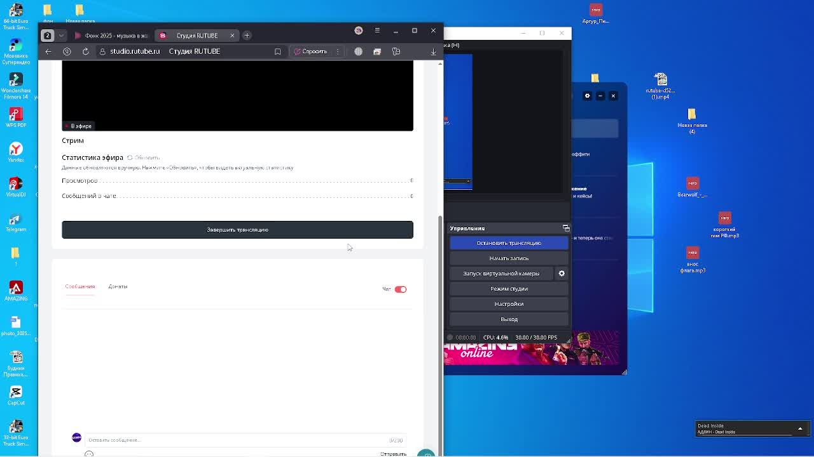Click Запуск виртуальной камеры in OBS
The width and height of the screenshot is (814, 457).
(501, 274)
